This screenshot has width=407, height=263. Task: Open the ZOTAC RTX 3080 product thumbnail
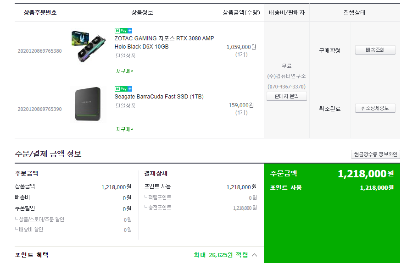89,46
